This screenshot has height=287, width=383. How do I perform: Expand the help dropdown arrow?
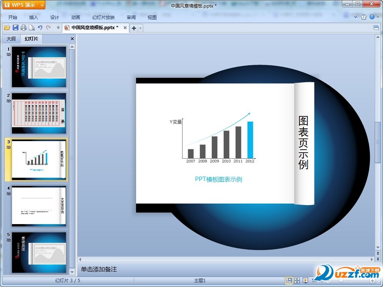(x=378, y=17)
